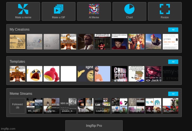Open the Make a GIF tool

click(58, 9)
